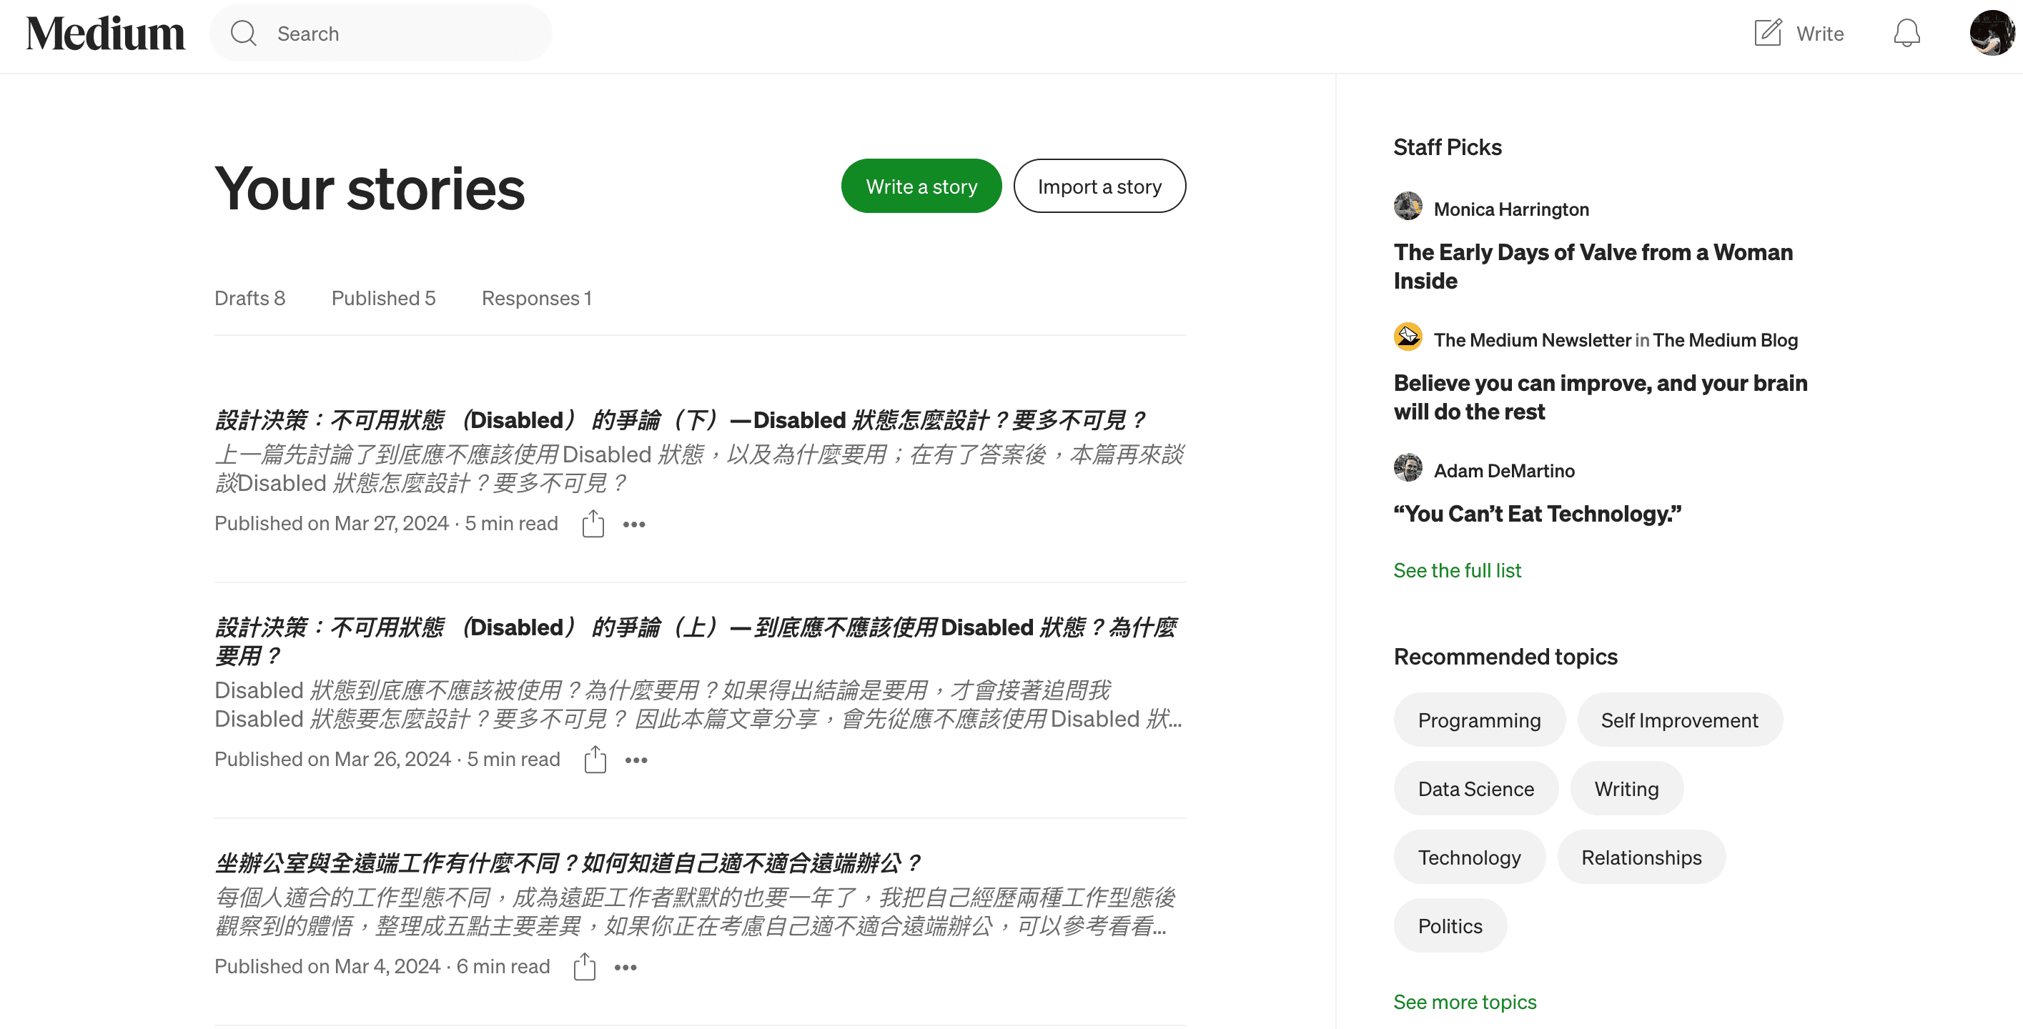Switch to the Responses tab

[536, 298]
